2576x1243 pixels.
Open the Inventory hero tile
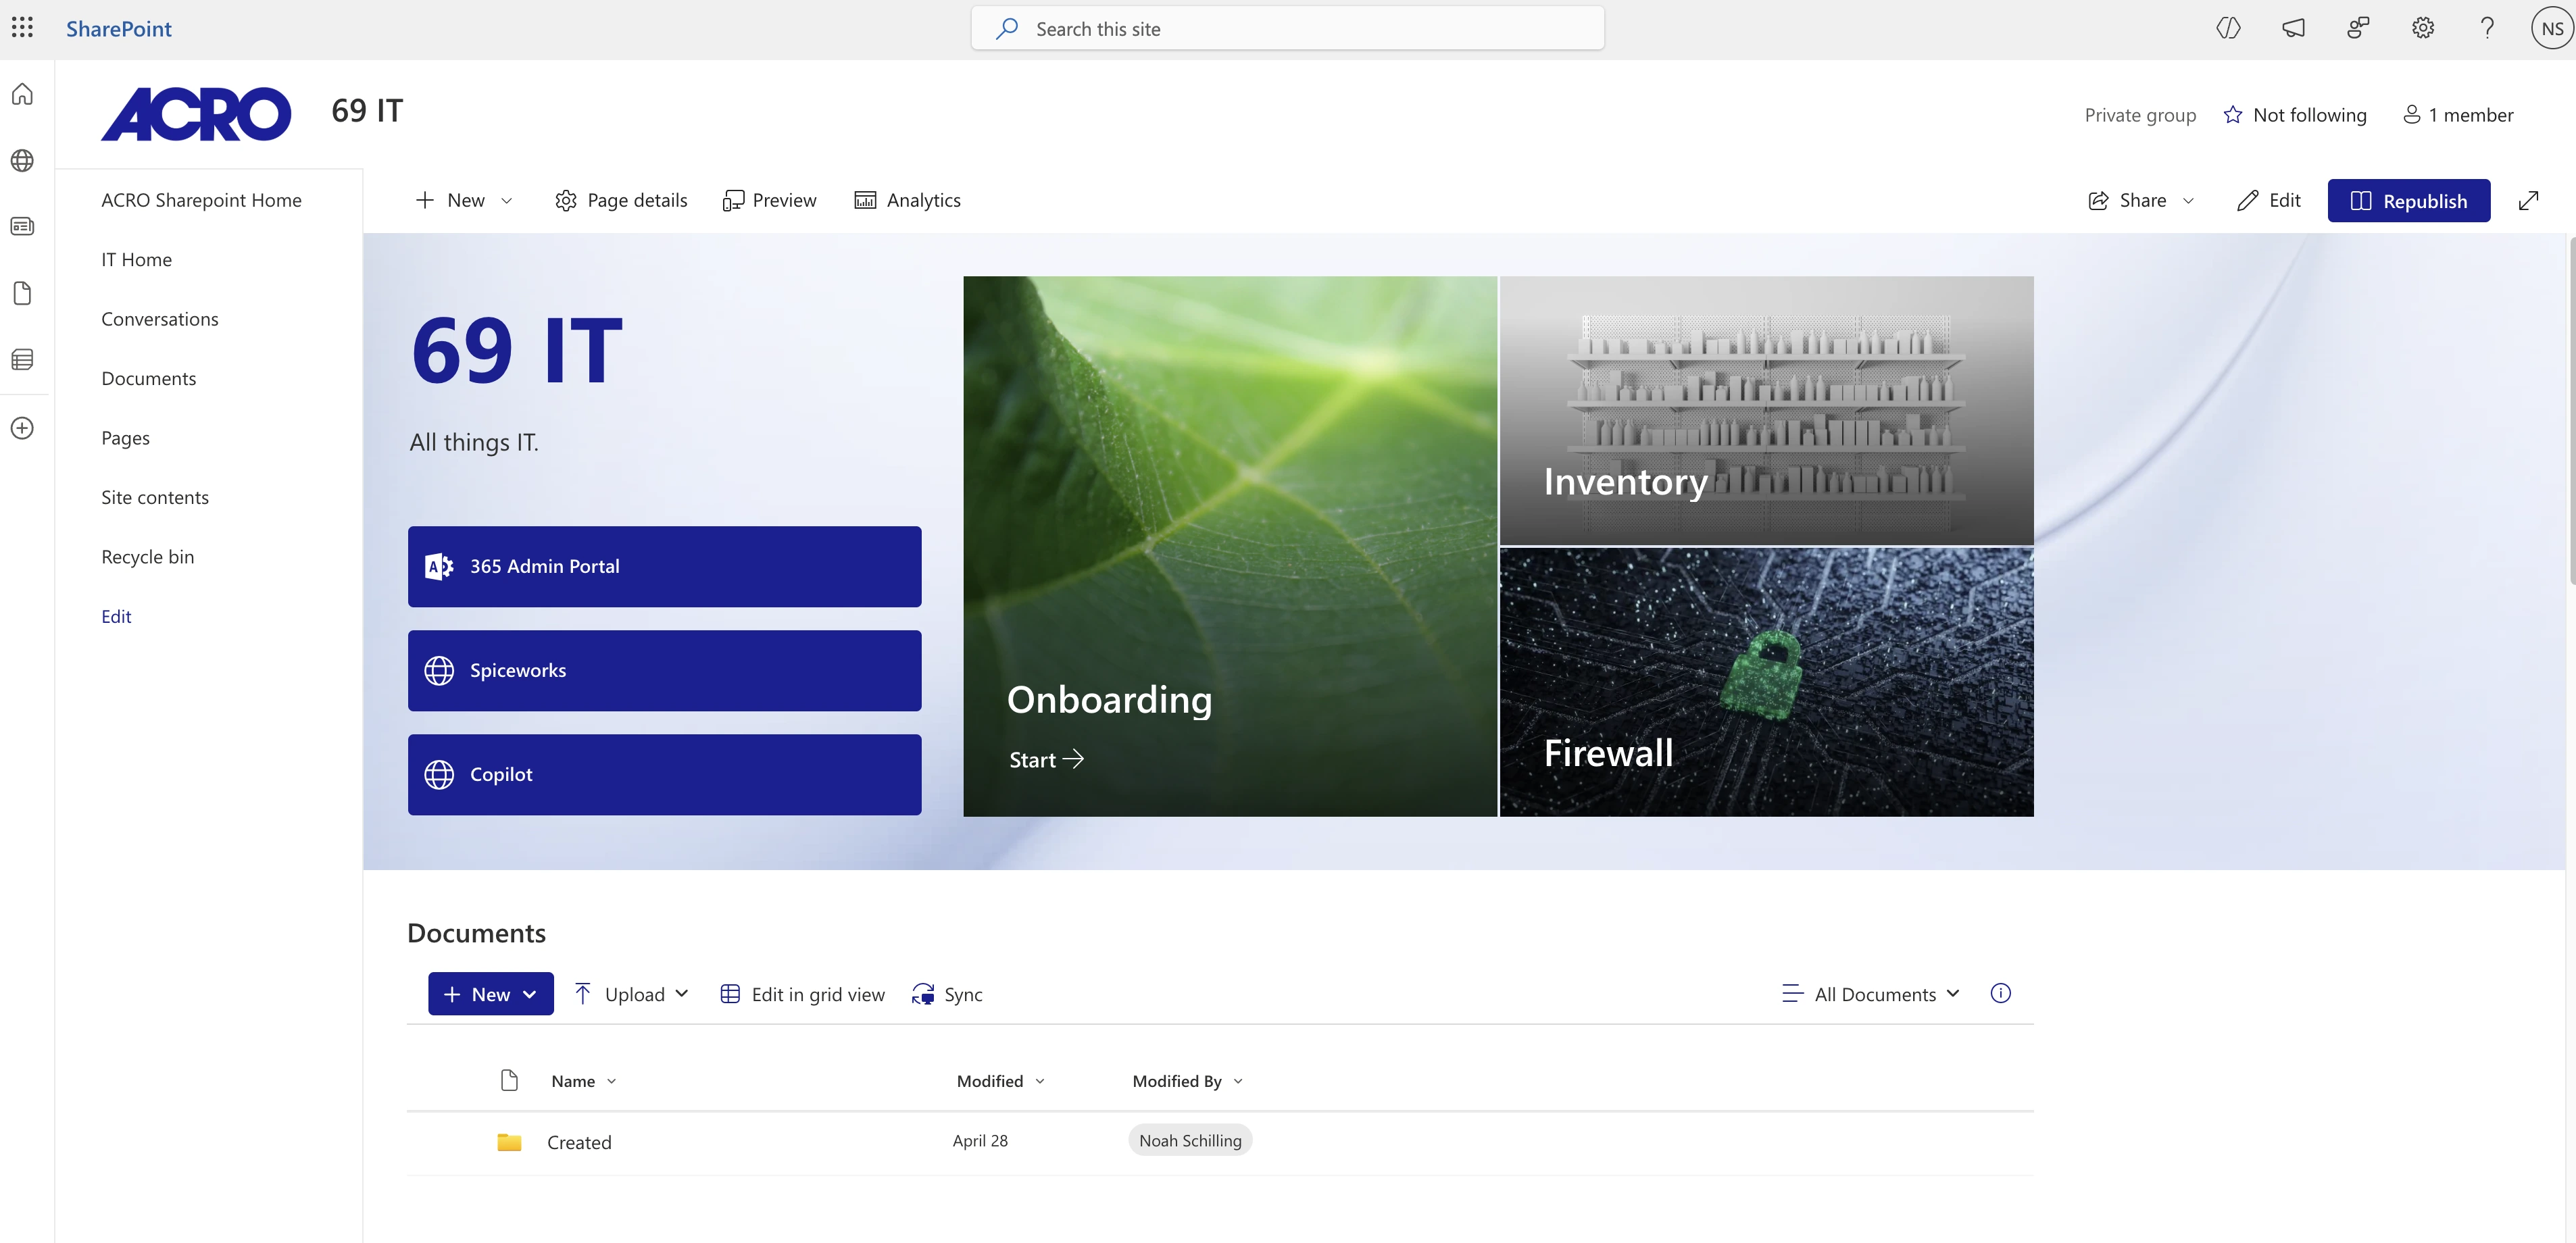pyautogui.click(x=1766, y=410)
